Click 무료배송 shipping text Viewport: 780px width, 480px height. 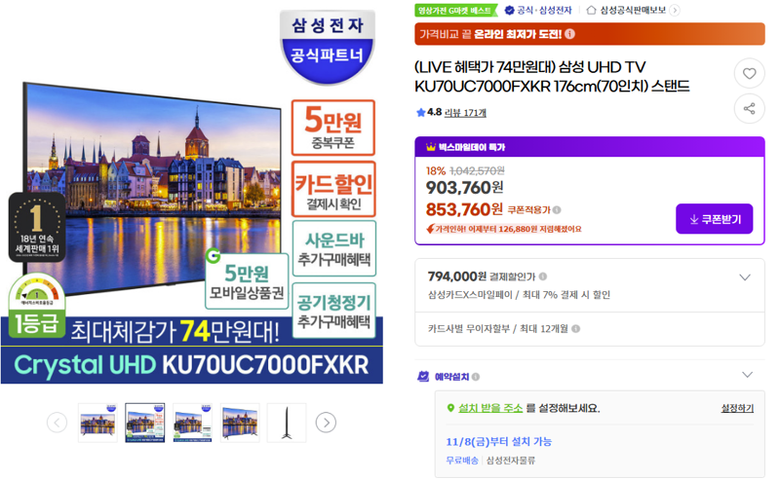pyautogui.click(x=462, y=461)
